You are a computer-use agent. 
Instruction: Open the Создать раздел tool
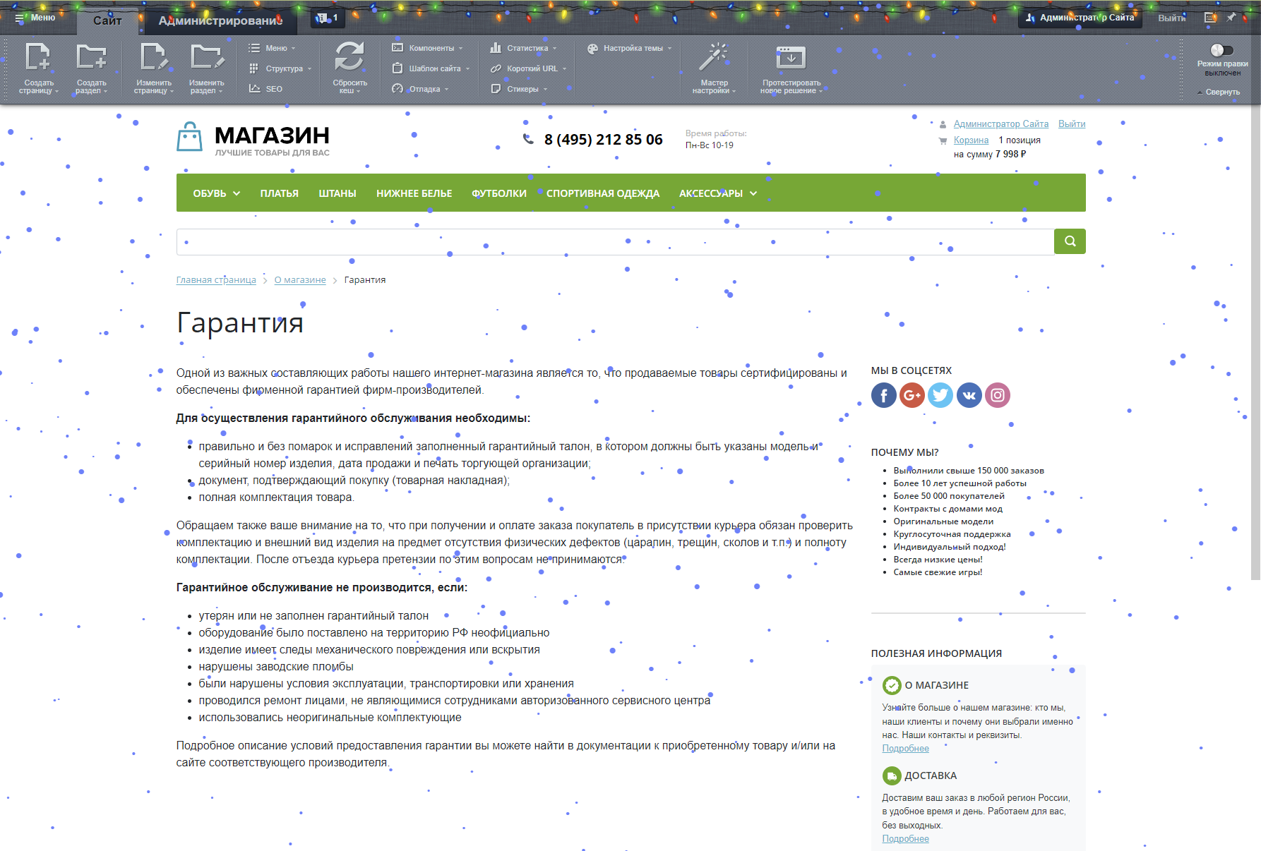coord(90,67)
